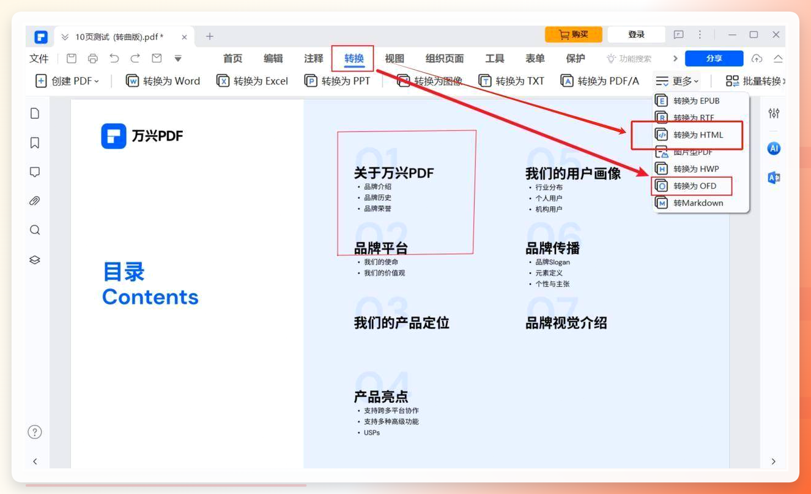Open the 保护 tab
811x494 pixels.
point(576,59)
